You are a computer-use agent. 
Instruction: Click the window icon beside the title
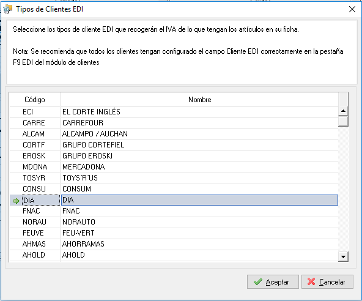[x=8, y=9]
